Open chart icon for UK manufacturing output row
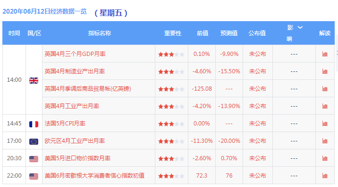Image resolution: width=338 pixels, height=187 pixels. point(325,71)
